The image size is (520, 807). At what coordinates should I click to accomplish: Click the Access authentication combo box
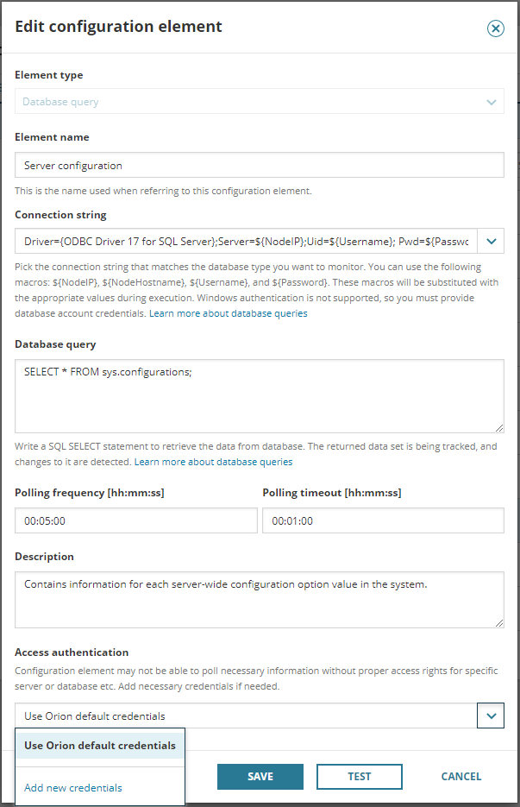pos(245,716)
